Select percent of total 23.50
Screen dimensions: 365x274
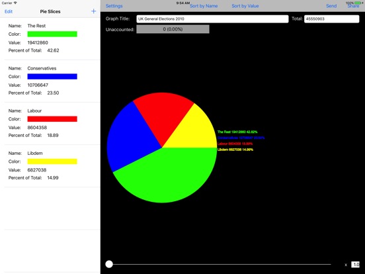[53, 93]
